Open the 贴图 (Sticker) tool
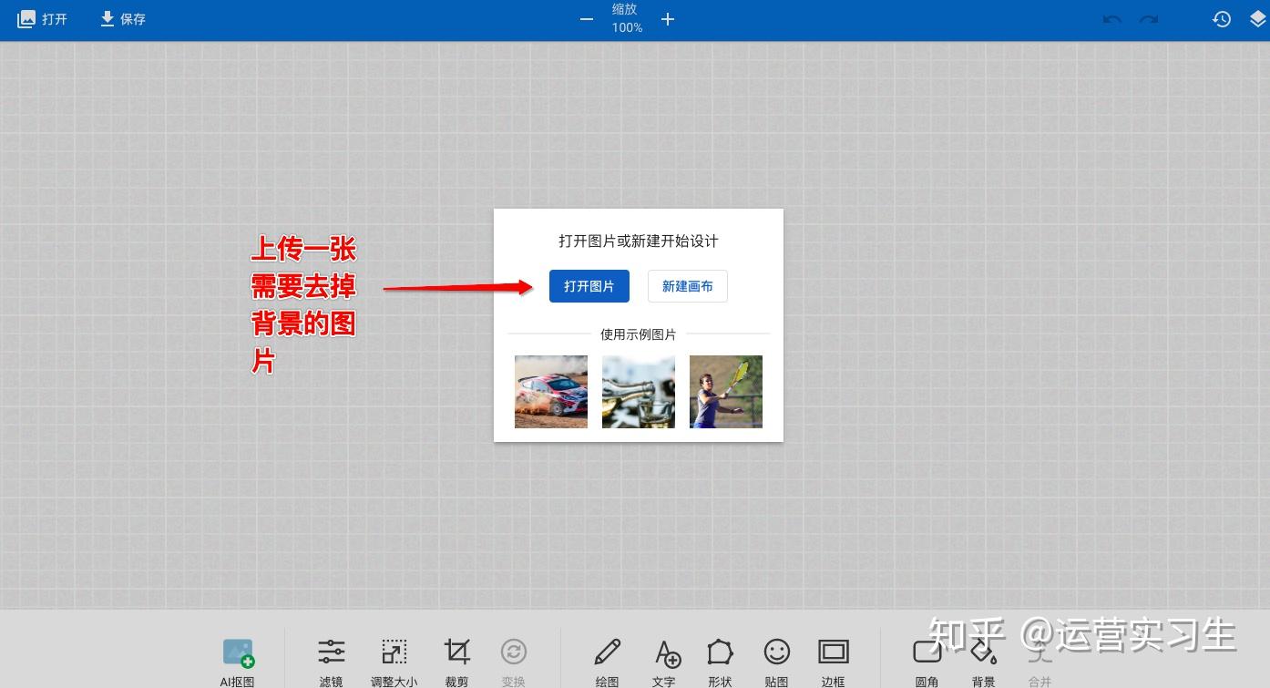This screenshot has width=1270, height=688. 776,658
